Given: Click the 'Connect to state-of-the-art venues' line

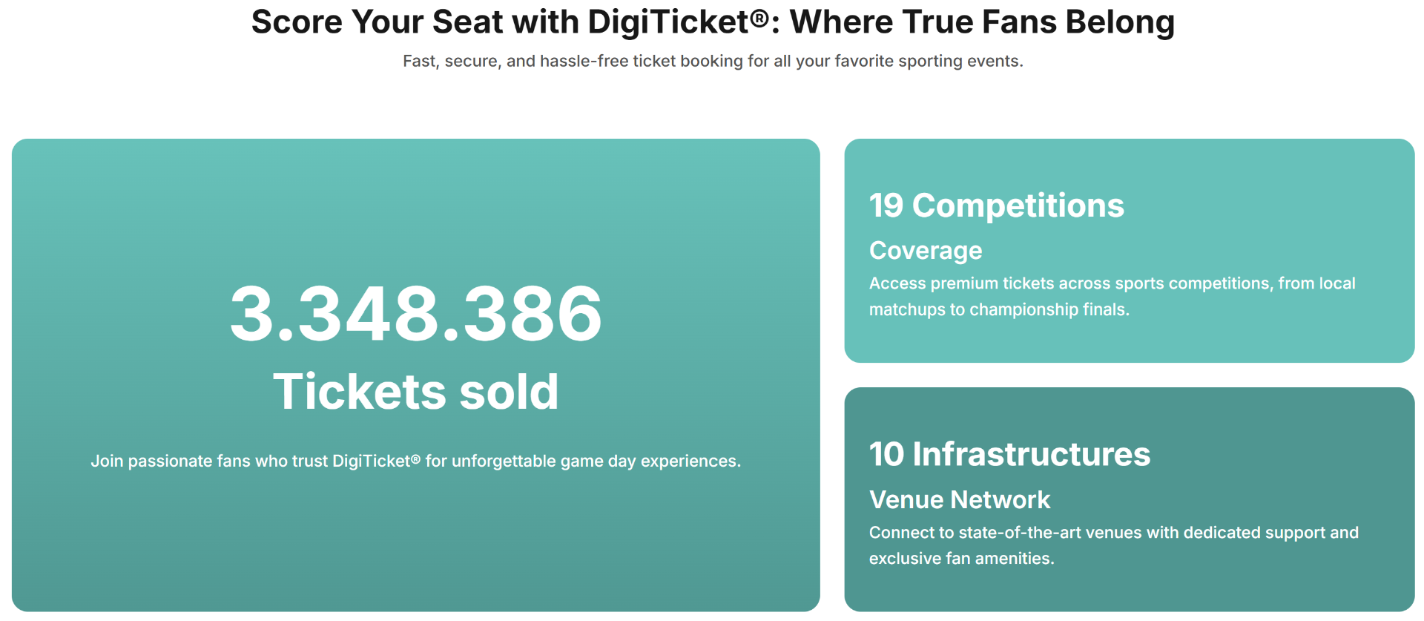Looking at the screenshot, I should coord(1112,533).
